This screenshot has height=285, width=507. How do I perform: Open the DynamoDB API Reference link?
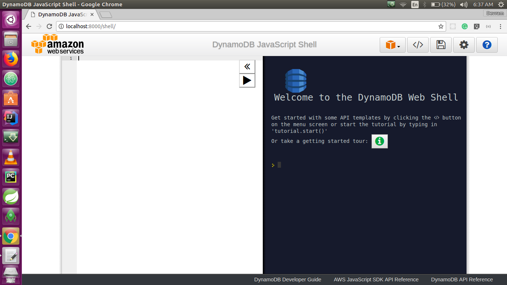click(x=462, y=279)
